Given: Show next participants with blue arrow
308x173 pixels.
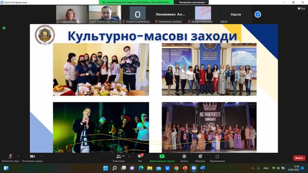Looking at the screenshot, I should pyautogui.click(x=258, y=14).
